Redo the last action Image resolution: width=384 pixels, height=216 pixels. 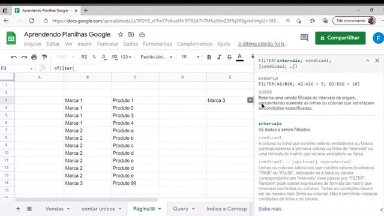[24, 57]
